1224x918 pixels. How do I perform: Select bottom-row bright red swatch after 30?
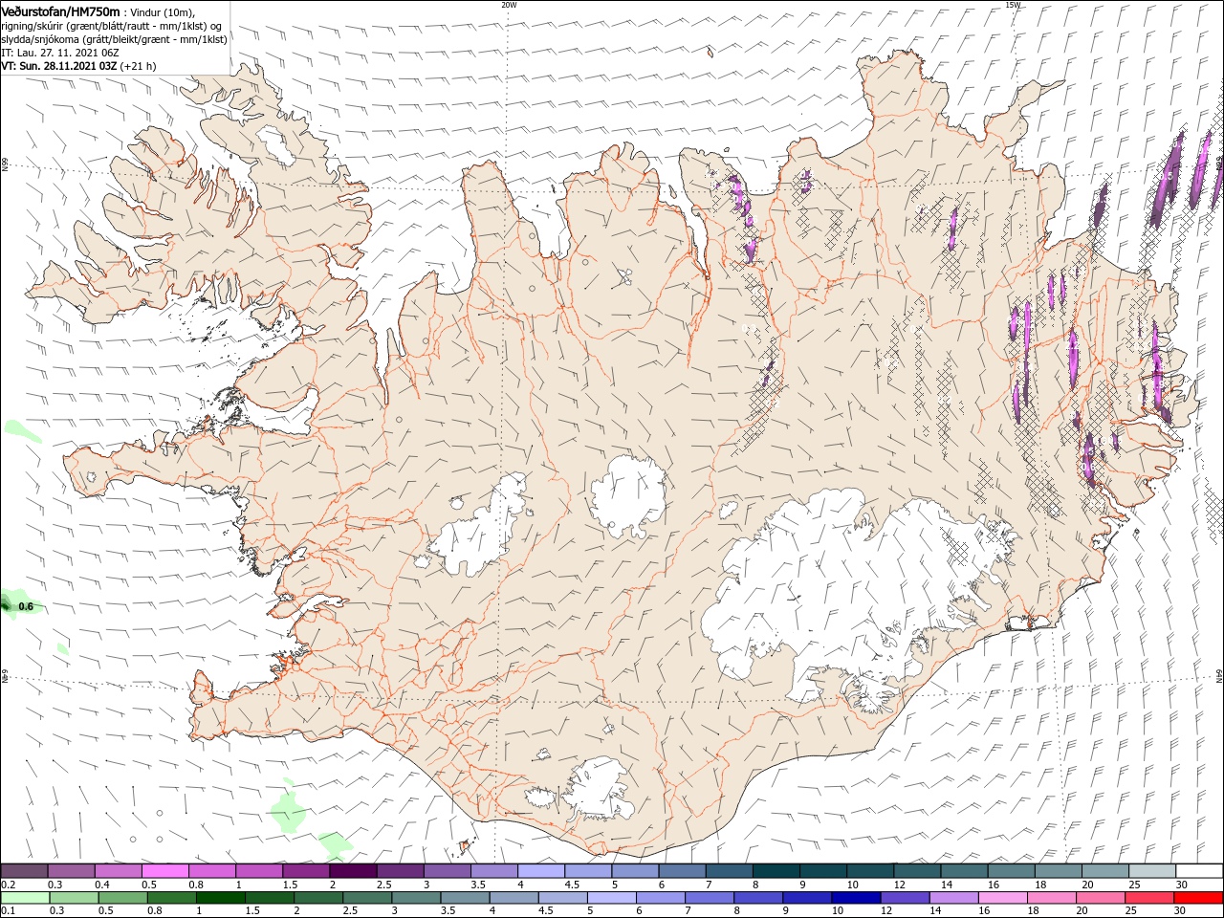click(x=1198, y=898)
